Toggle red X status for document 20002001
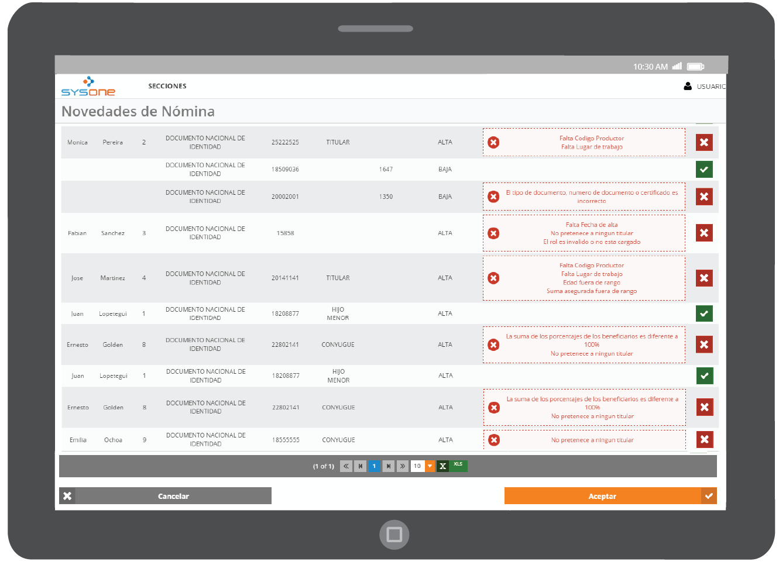The width and height of the screenshot is (779, 565). click(704, 197)
